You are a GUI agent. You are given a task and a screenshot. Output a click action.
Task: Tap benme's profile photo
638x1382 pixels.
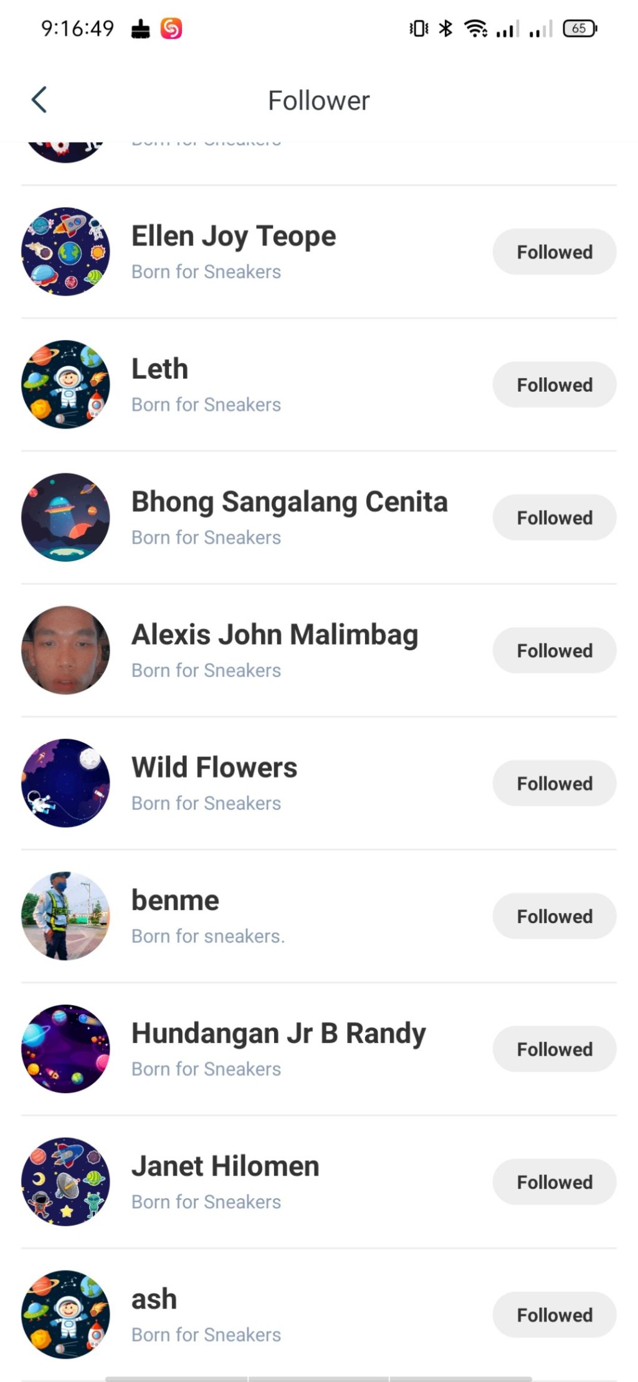tap(65, 916)
